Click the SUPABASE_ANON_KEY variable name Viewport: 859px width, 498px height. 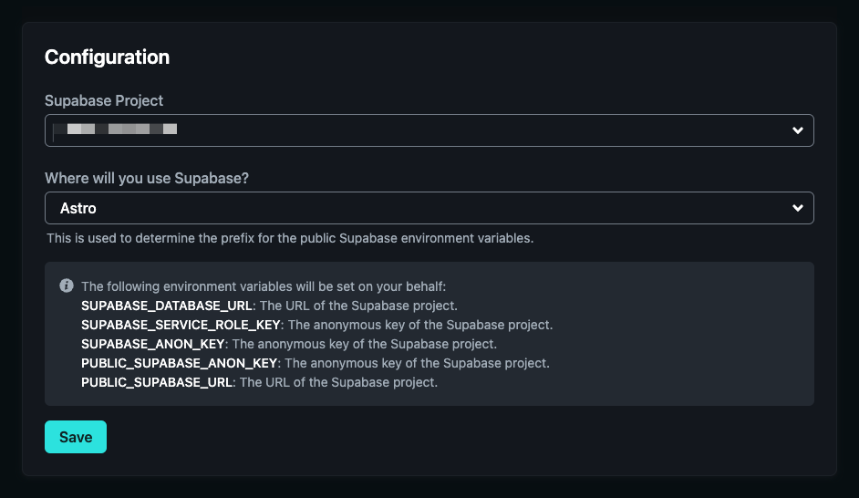[153, 344]
